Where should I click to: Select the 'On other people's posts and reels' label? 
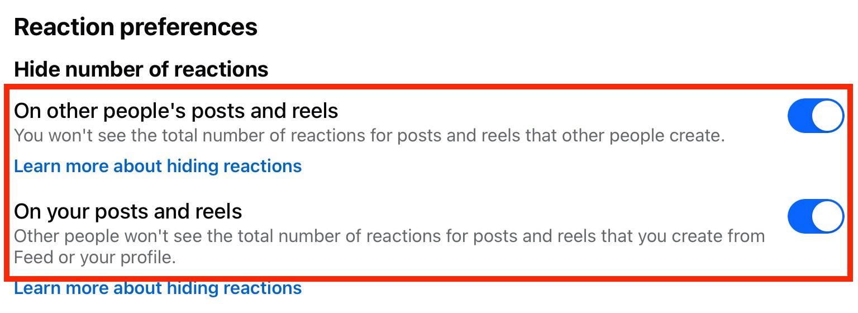coord(176,111)
